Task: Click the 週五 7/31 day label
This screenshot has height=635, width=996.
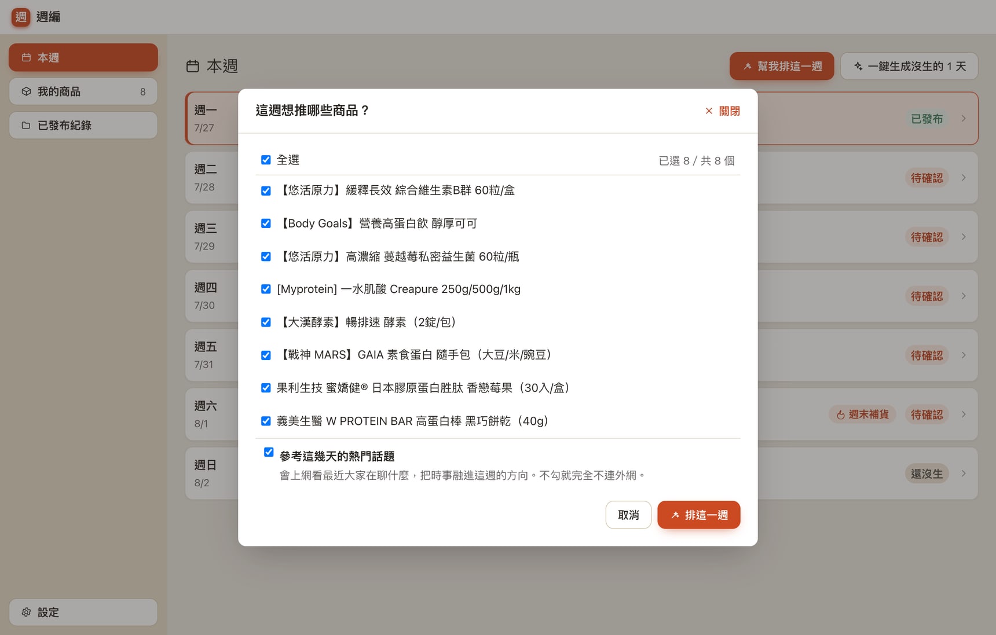Action: pyautogui.click(x=206, y=355)
